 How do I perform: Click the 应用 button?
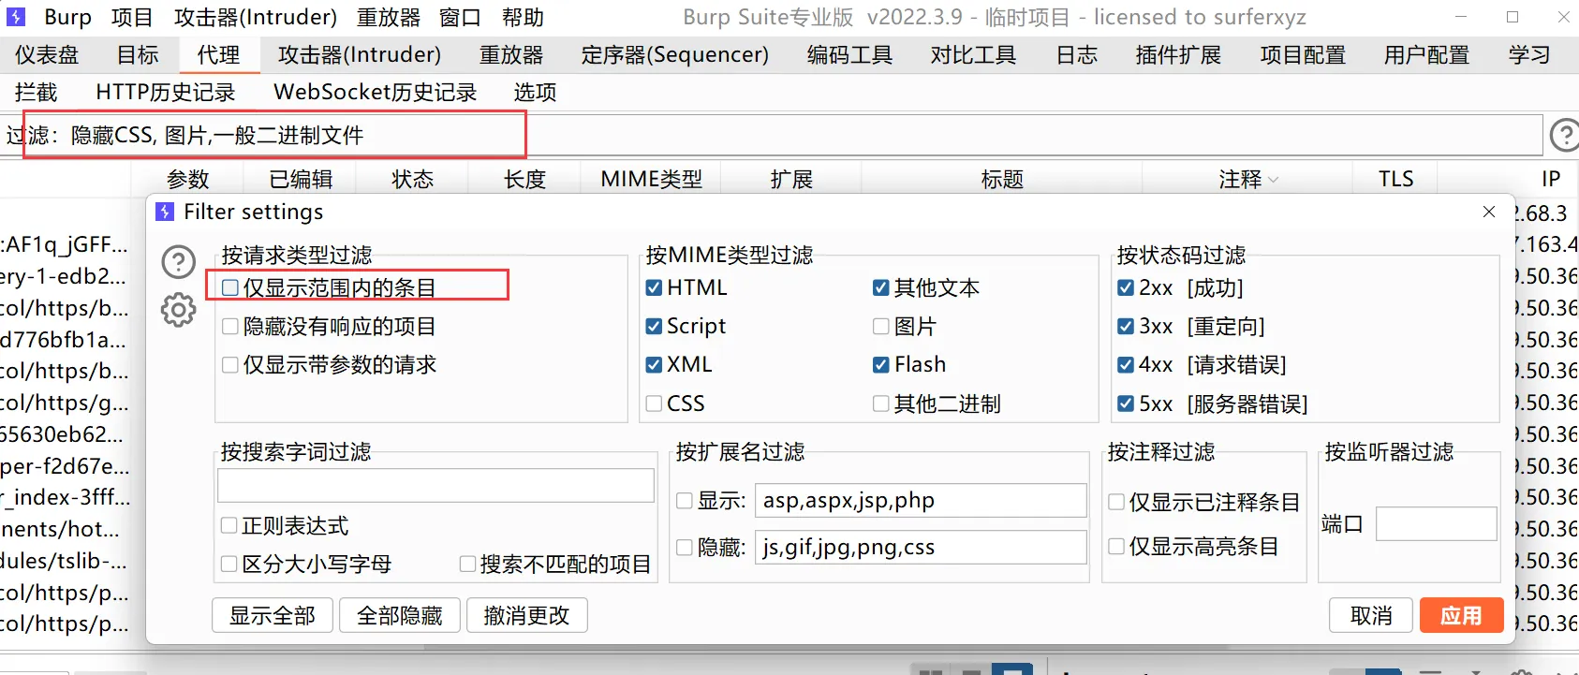(x=1460, y=615)
